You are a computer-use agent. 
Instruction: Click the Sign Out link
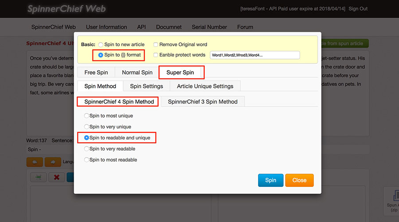[358, 9]
